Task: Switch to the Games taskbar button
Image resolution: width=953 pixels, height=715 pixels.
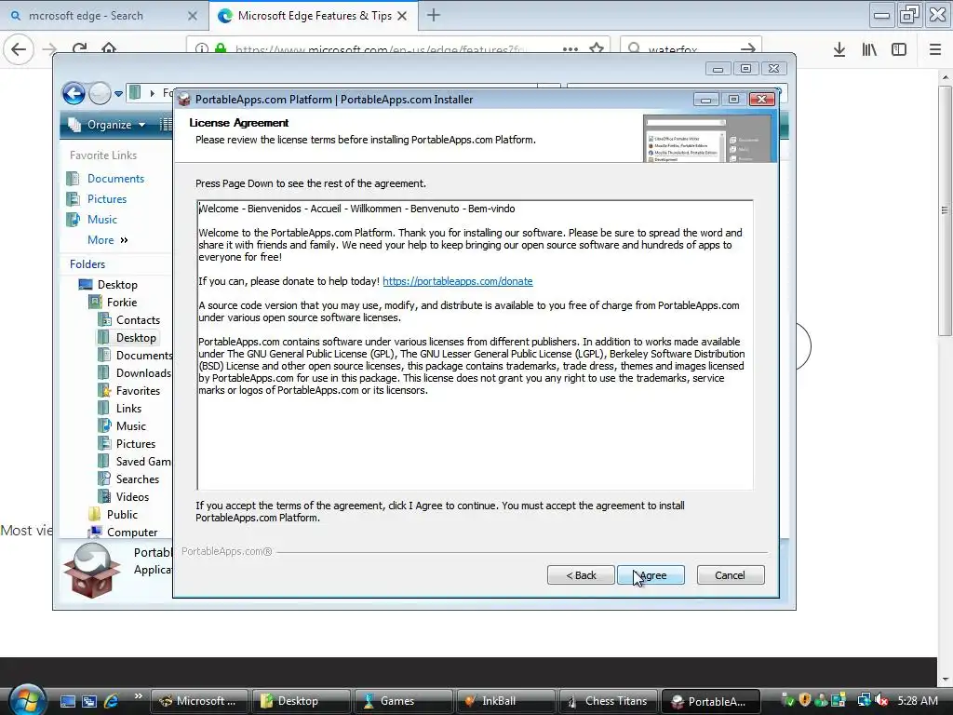Action: click(x=403, y=701)
